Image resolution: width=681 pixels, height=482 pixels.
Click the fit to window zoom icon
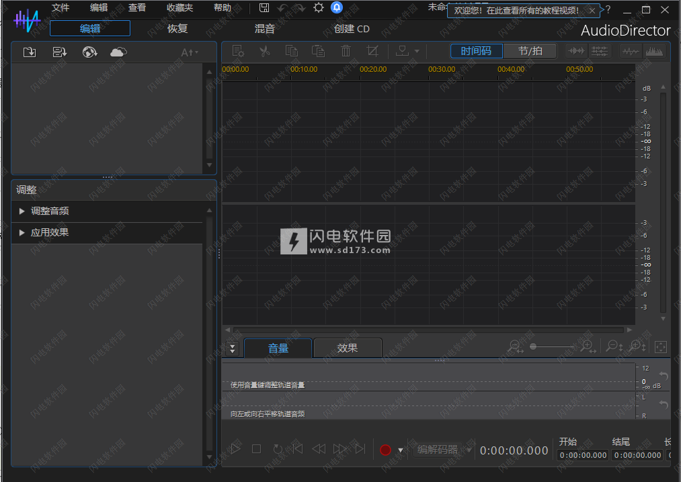tap(661, 347)
